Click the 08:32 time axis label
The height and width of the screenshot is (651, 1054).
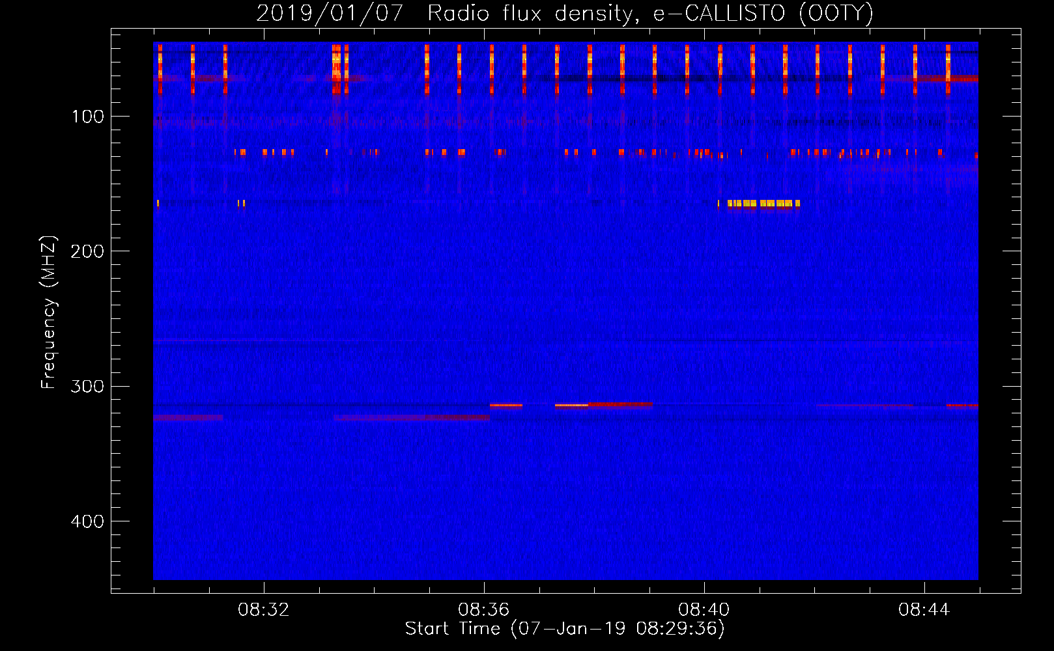pos(264,610)
